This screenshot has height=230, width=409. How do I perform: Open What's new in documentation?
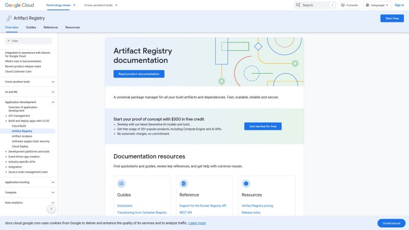[x=23, y=61]
